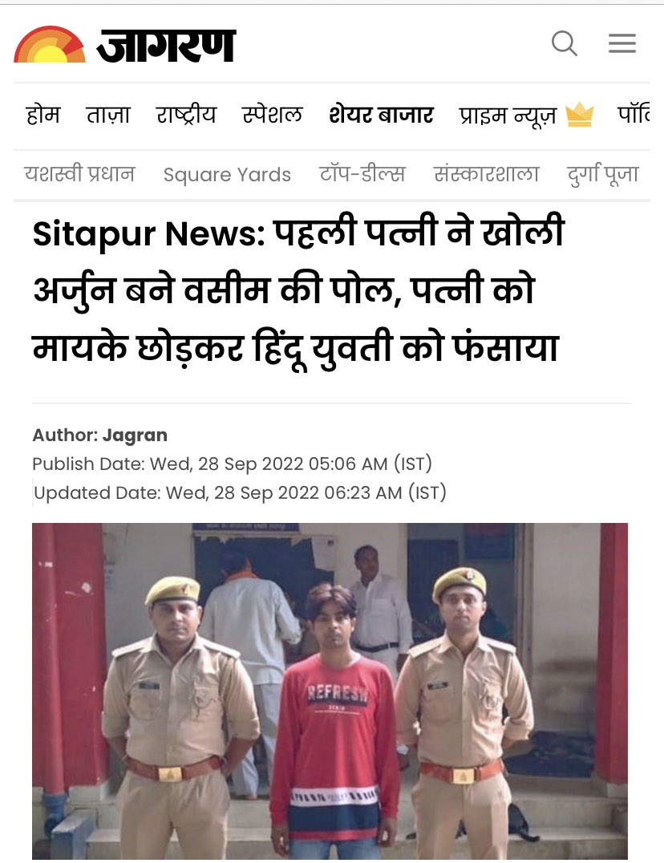Screen dimensions: 664x863
Task: Open the search magnifier icon
Action: 565,43
